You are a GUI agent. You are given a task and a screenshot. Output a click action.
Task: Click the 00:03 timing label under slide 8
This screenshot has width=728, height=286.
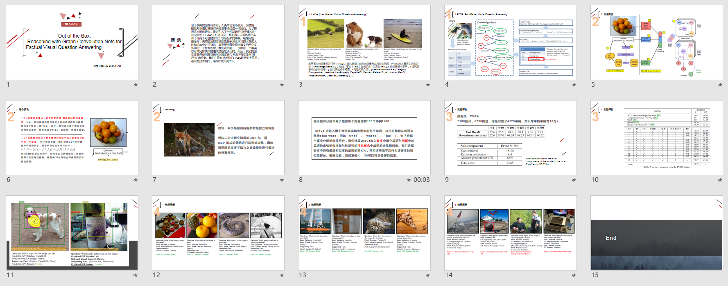[x=421, y=180]
